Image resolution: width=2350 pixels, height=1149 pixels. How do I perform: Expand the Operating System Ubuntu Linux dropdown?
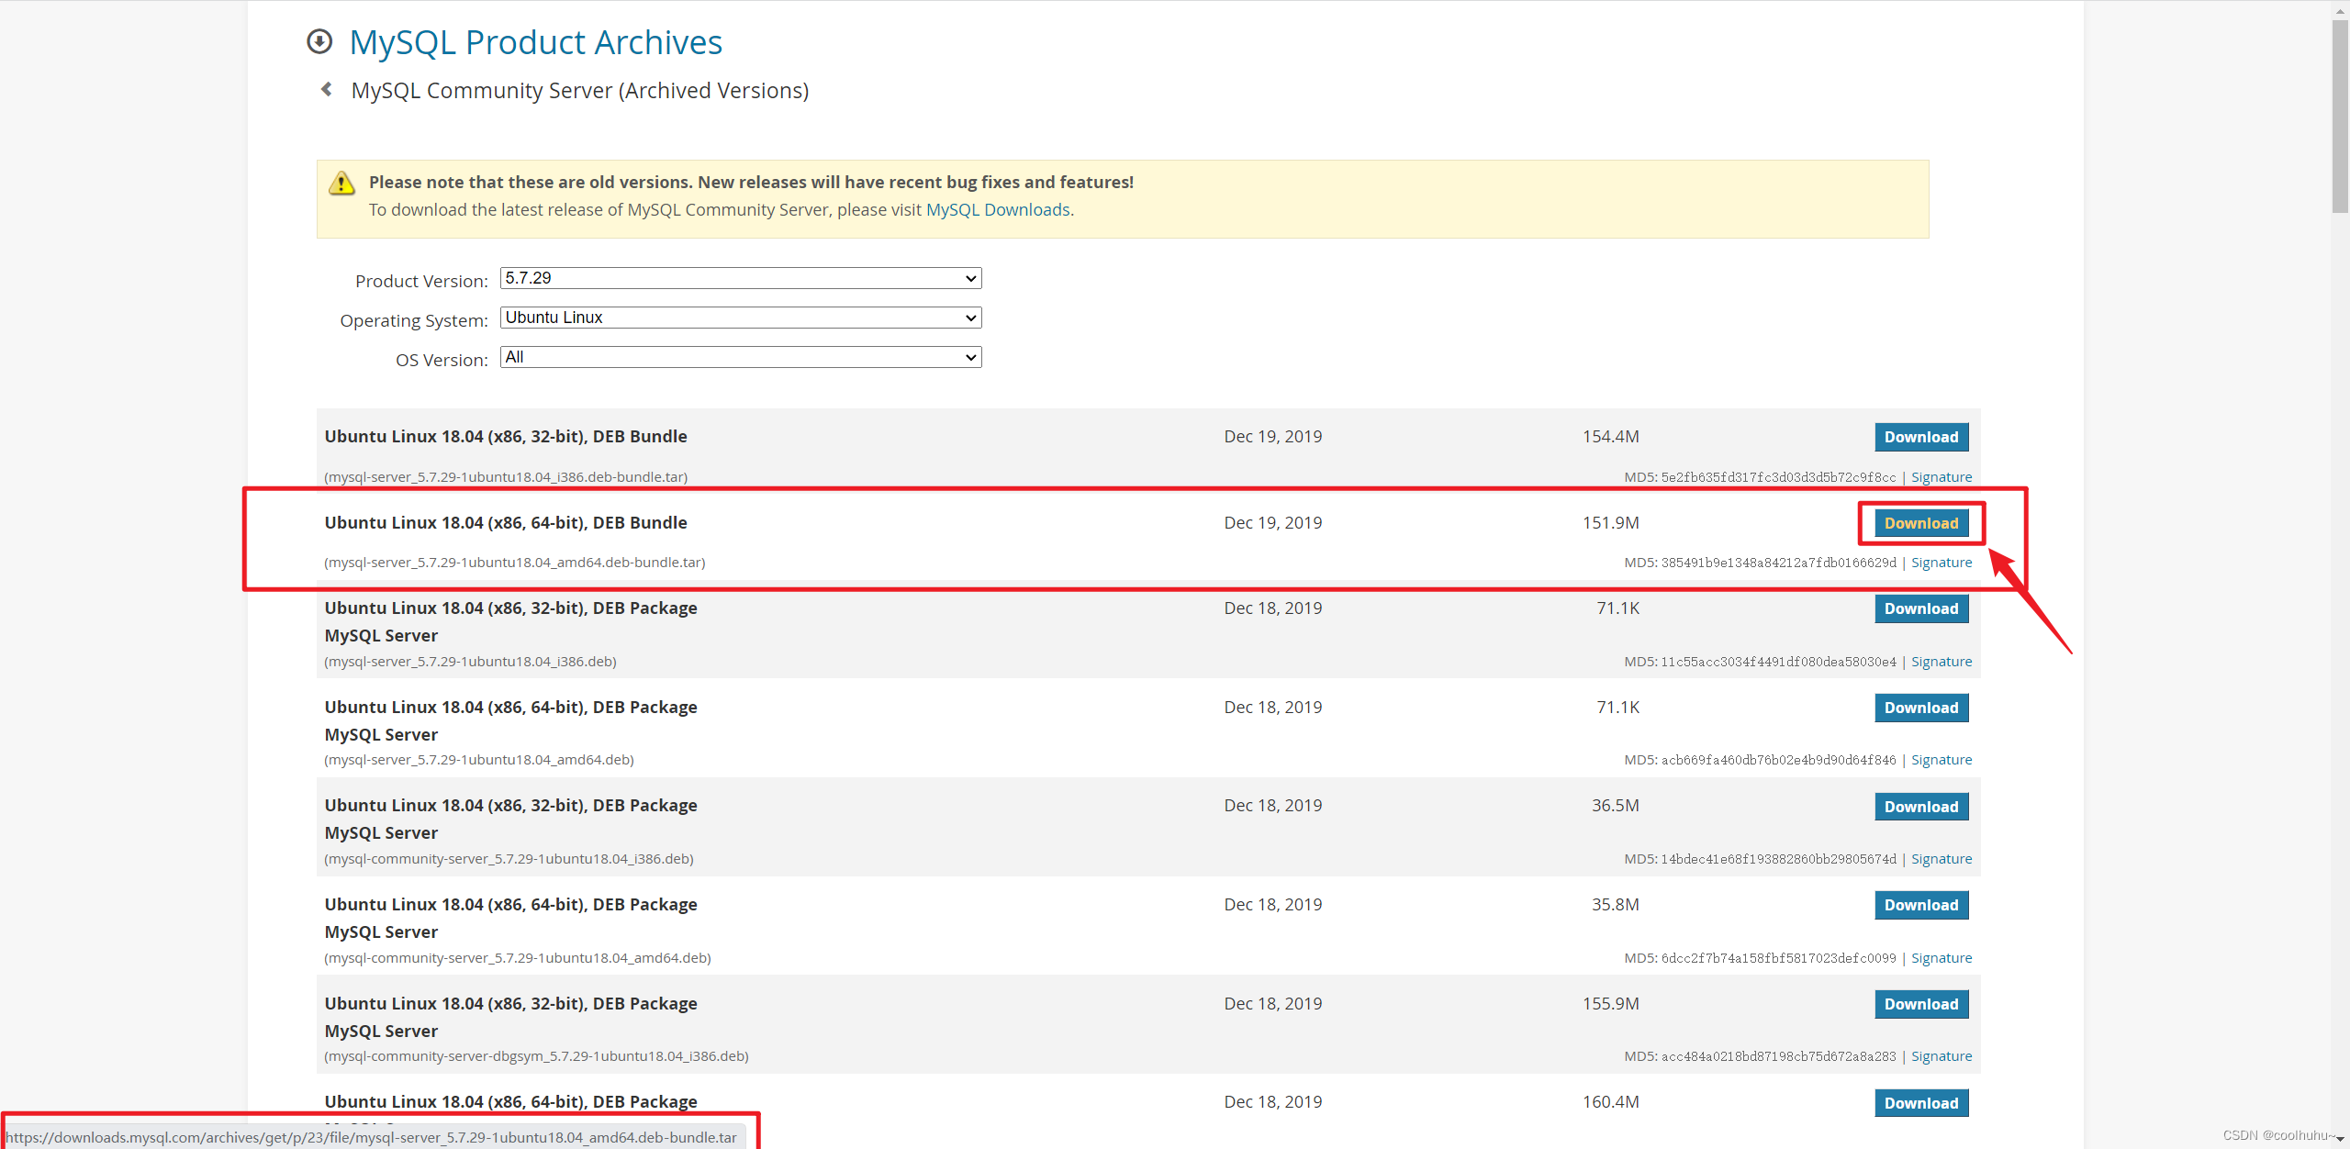(x=740, y=318)
